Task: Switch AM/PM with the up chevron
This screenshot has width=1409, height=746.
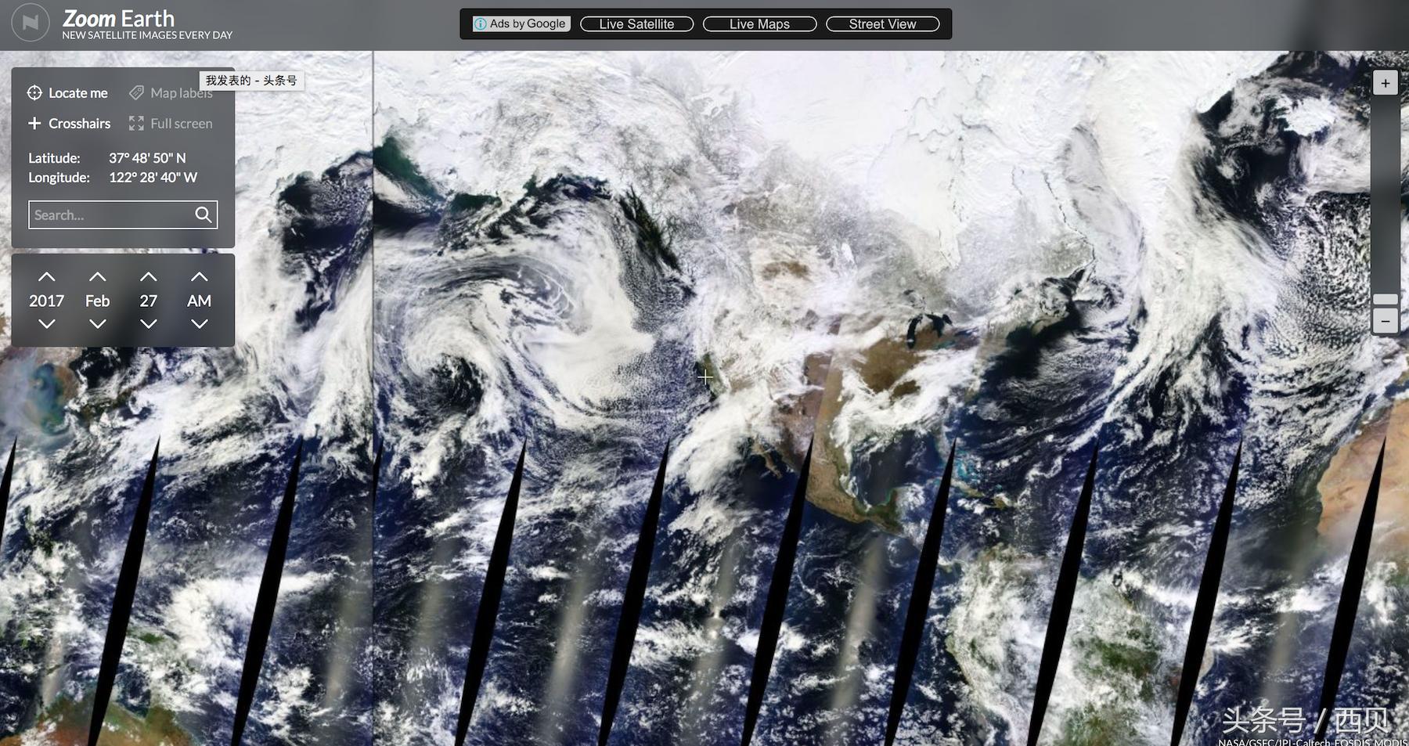Action: [200, 277]
